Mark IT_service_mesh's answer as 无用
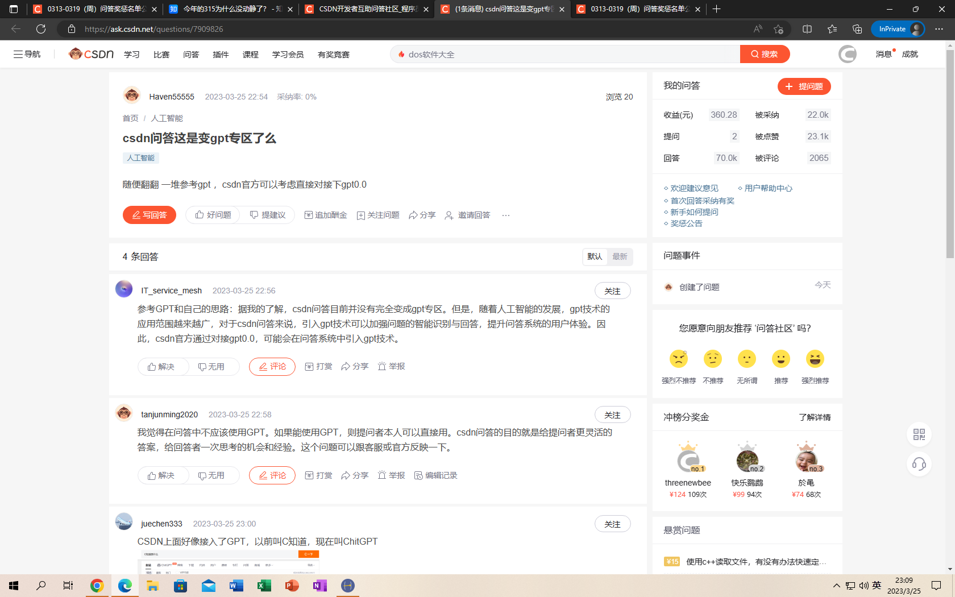The height and width of the screenshot is (597, 955). pos(211,367)
